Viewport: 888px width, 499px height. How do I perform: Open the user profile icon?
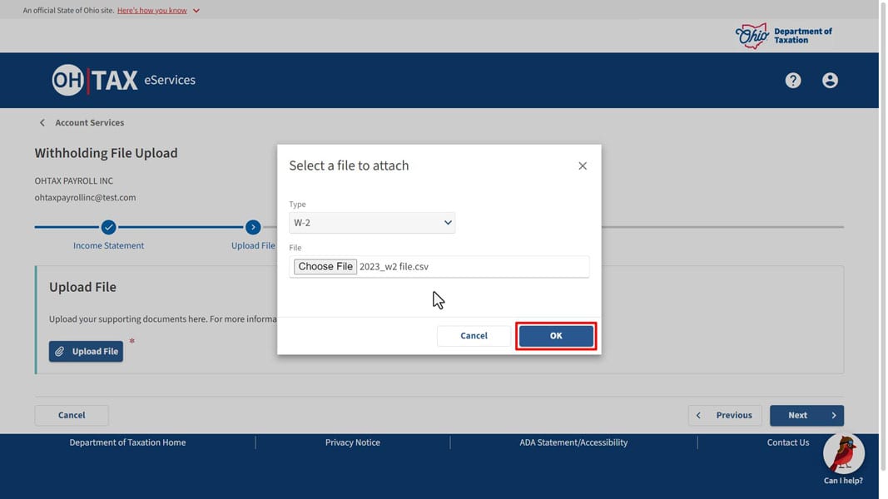830,81
